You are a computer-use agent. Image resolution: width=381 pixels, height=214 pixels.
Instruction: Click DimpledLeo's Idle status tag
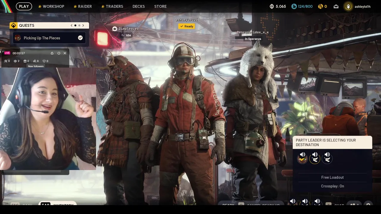(127, 35)
